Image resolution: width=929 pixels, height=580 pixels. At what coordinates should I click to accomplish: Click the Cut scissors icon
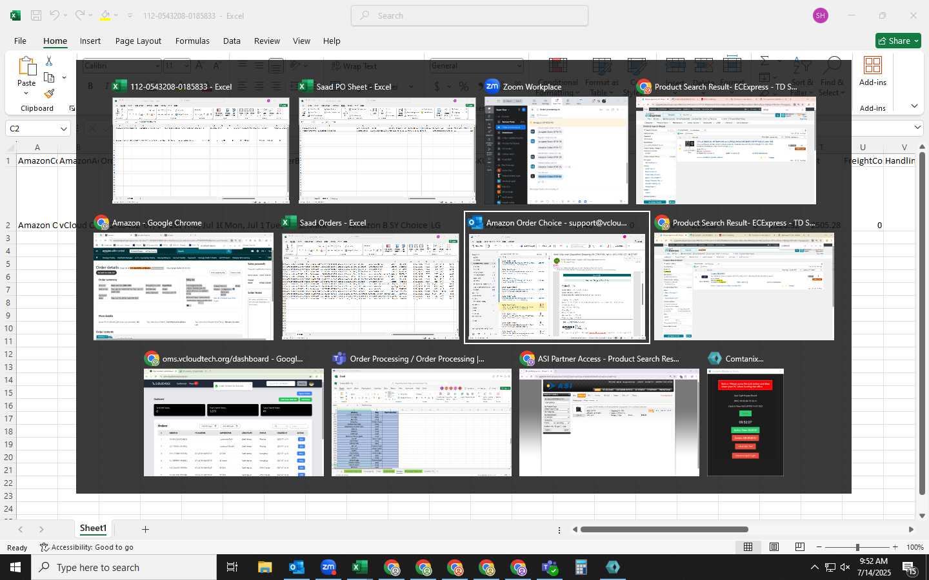pyautogui.click(x=49, y=61)
